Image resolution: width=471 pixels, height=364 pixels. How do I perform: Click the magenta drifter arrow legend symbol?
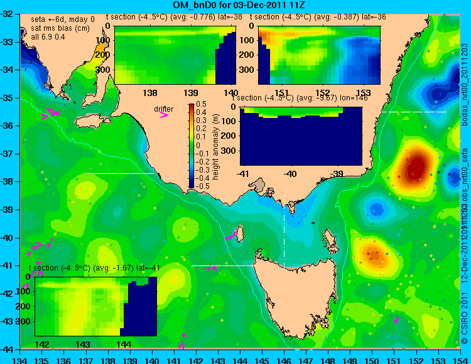(x=164, y=115)
